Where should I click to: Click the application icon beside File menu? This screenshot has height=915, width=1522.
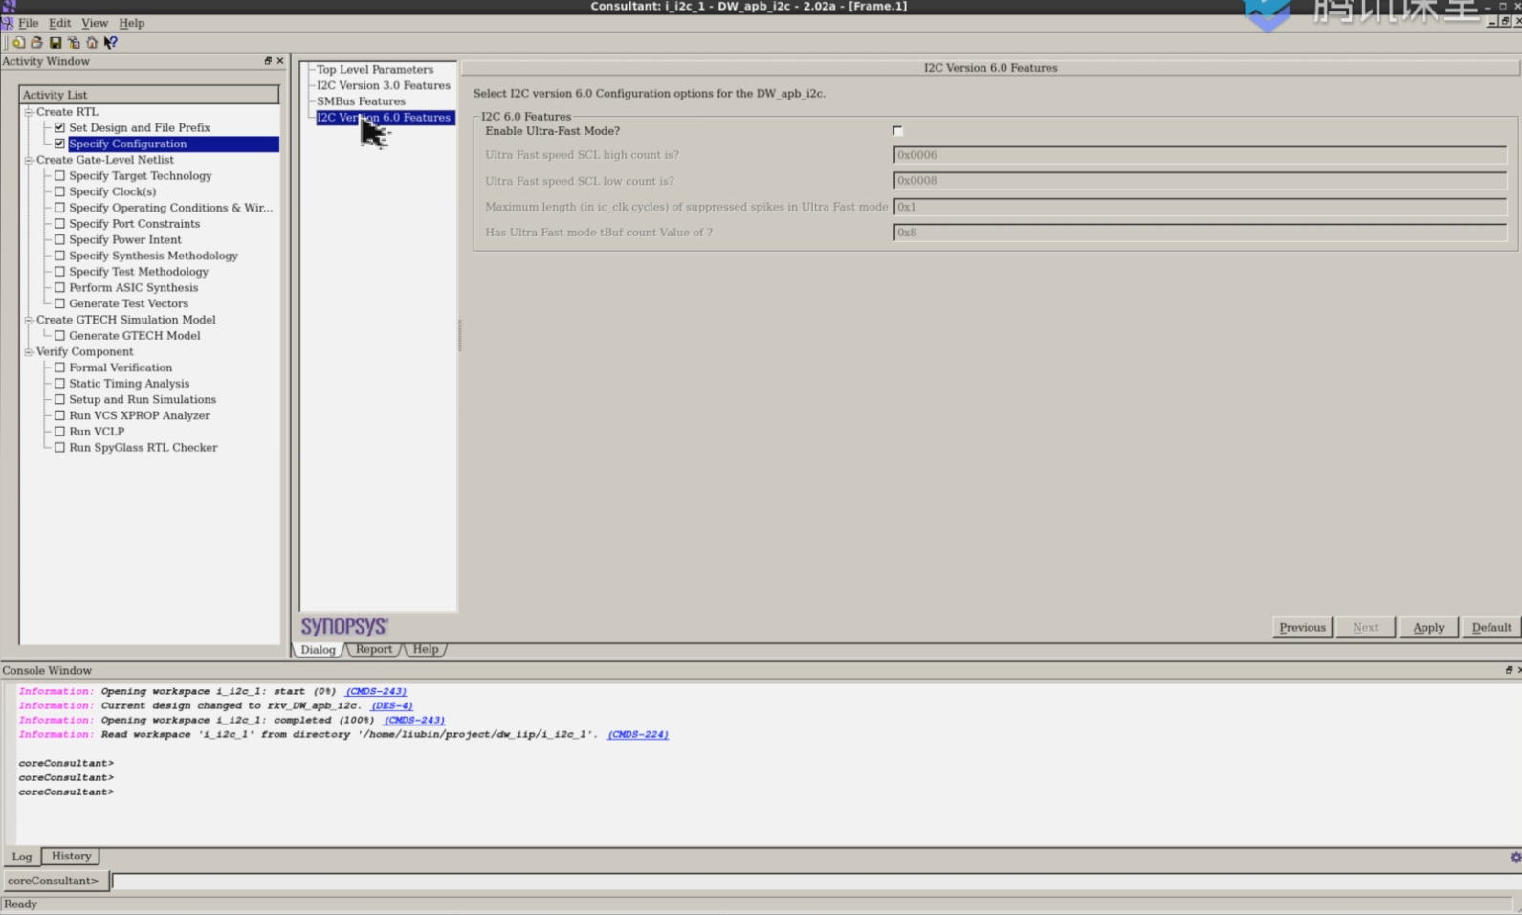8,23
